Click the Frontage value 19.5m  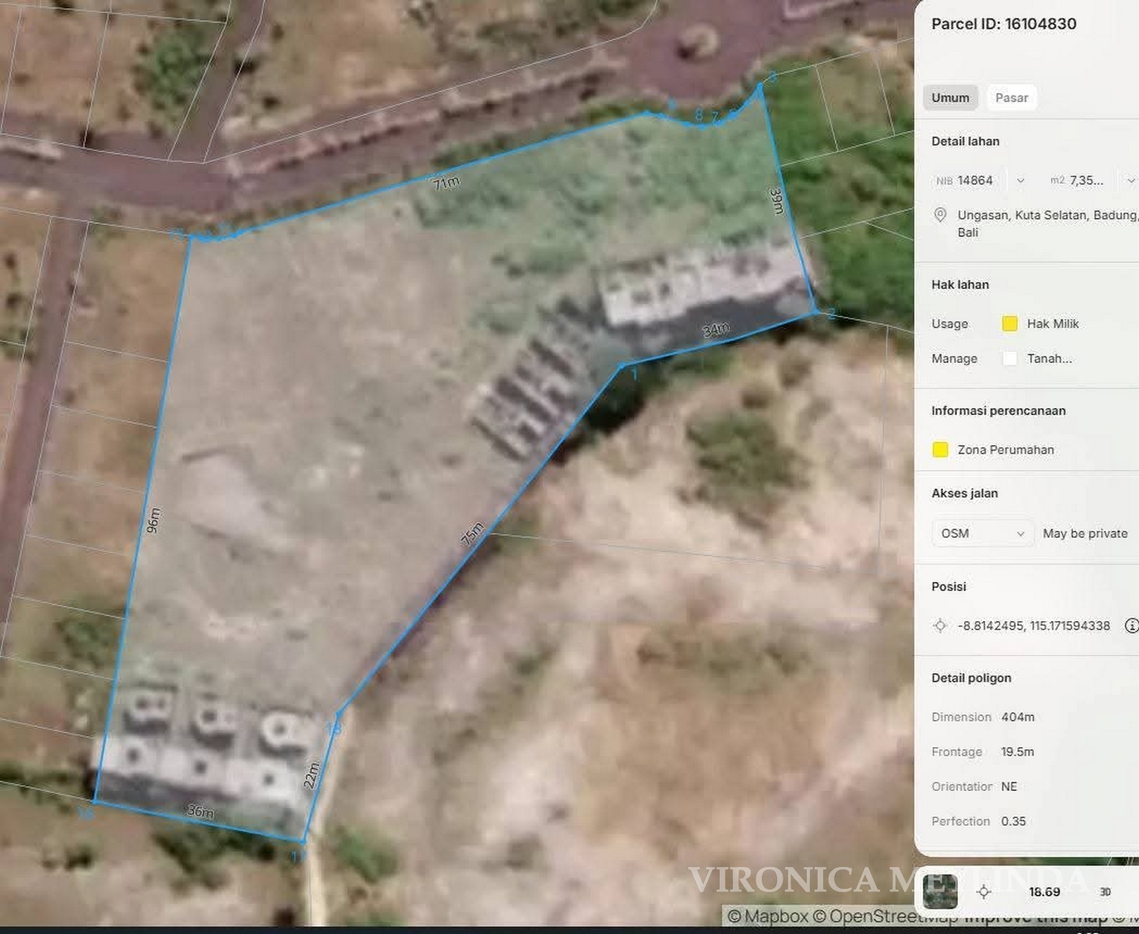point(1018,752)
